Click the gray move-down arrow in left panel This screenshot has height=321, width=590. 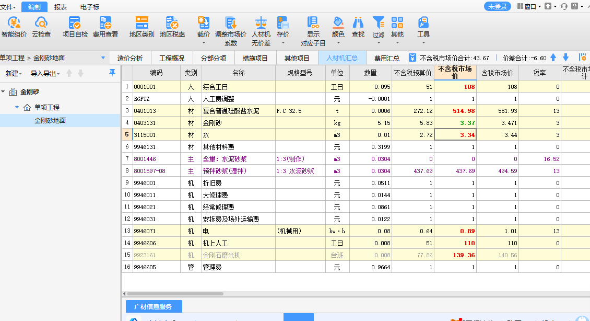[x=80, y=74]
